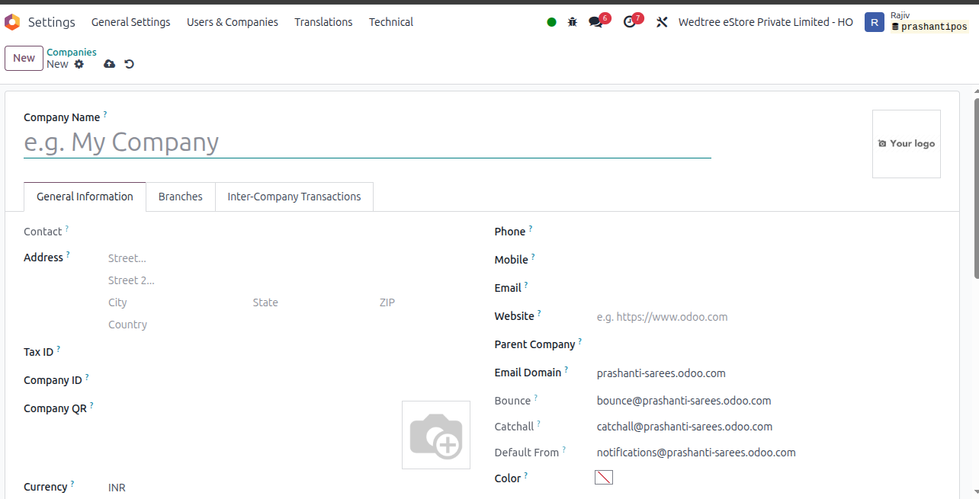Upload company logo in Your logo box

[x=907, y=144]
